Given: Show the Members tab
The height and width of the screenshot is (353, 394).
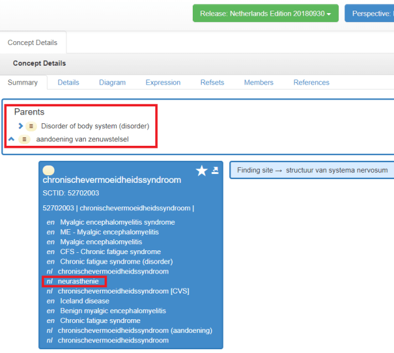Looking at the screenshot, I should coord(259,83).
